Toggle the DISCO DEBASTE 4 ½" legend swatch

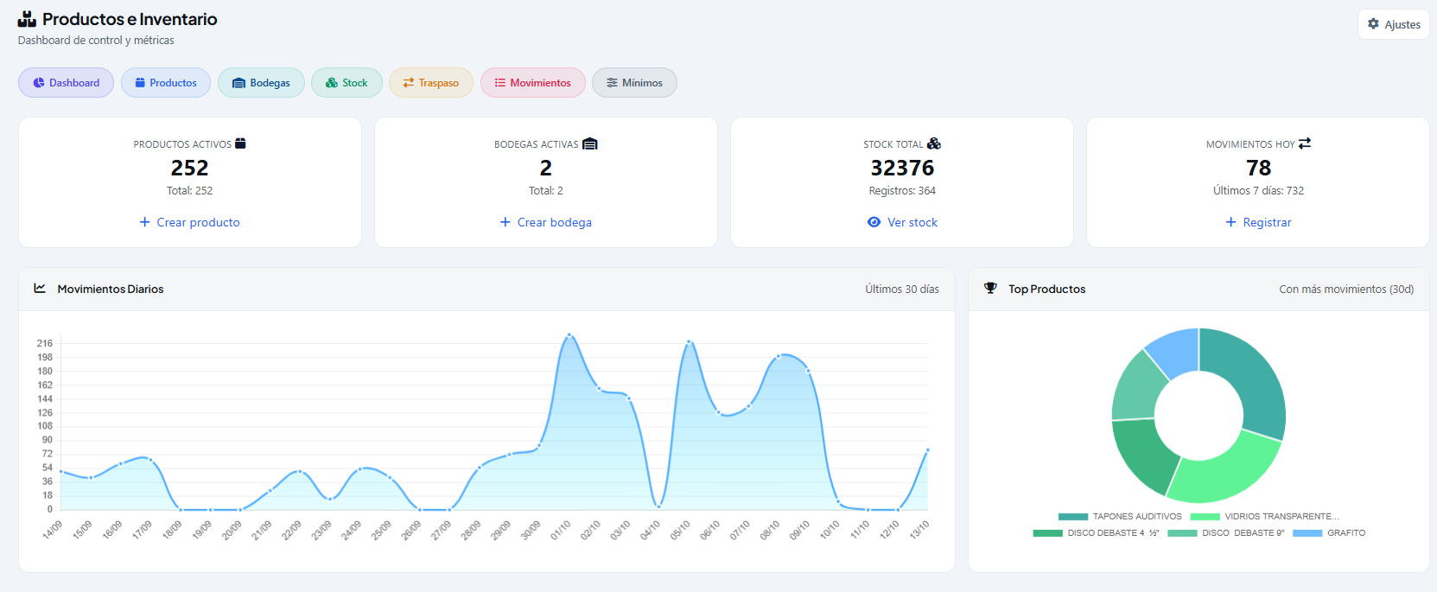click(x=1048, y=533)
